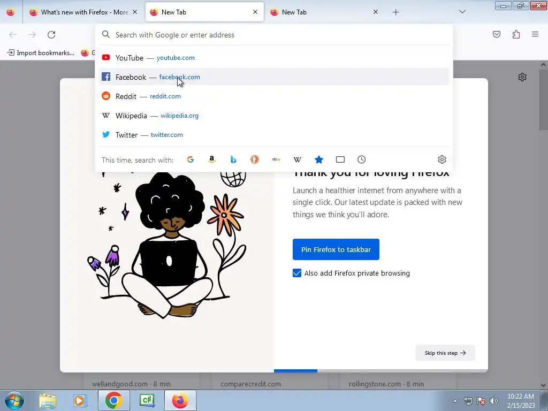Show hidden system tray icons
Image resolution: width=548 pixels, height=411 pixels.
click(x=455, y=401)
